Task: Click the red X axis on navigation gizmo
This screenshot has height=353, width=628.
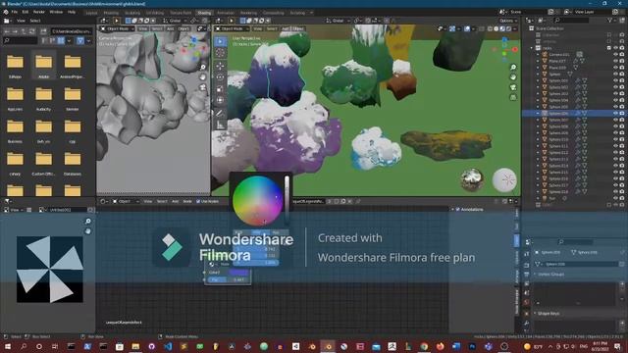Action: 515,50
